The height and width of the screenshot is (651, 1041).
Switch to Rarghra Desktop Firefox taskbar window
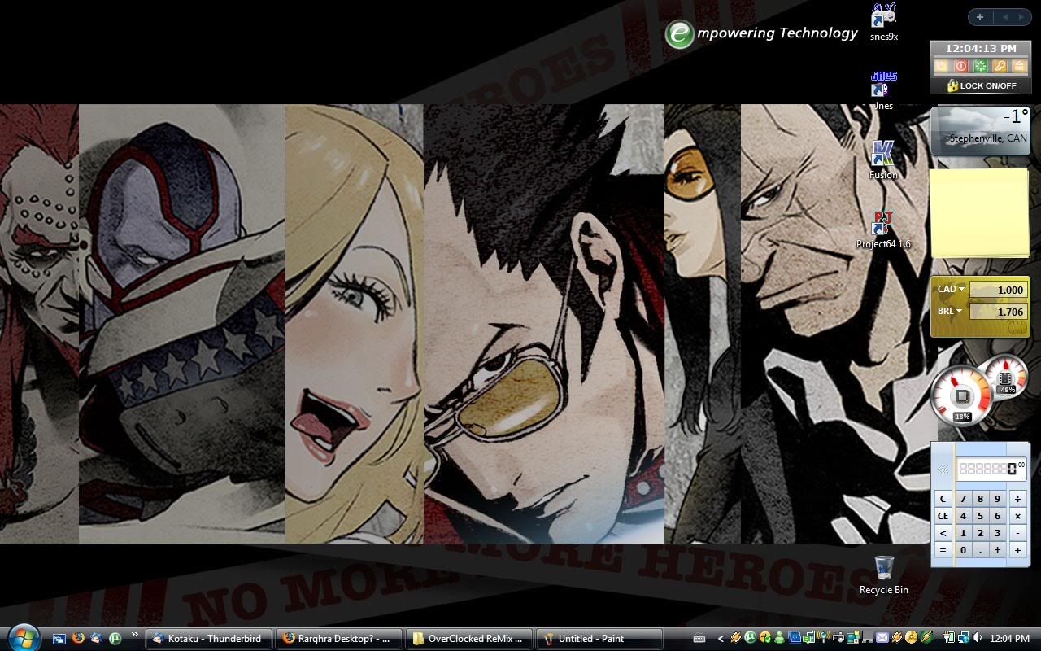tap(339, 639)
